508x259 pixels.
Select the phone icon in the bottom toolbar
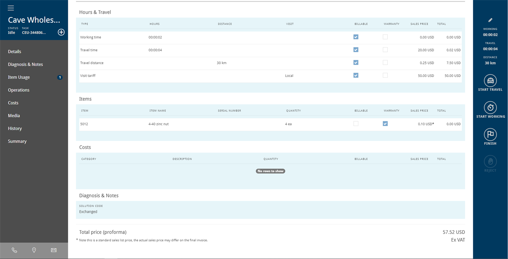click(x=14, y=250)
